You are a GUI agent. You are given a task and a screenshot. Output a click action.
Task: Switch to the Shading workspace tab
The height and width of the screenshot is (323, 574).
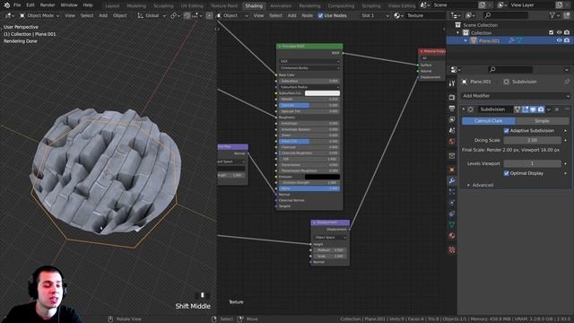coord(254,6)
